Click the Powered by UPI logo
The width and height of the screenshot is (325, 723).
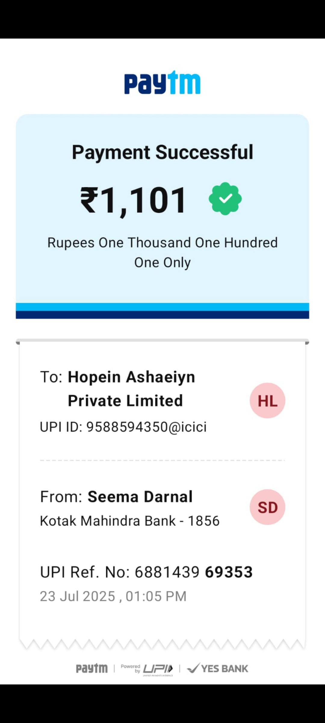pyautogui.click(x=147, y=669)
